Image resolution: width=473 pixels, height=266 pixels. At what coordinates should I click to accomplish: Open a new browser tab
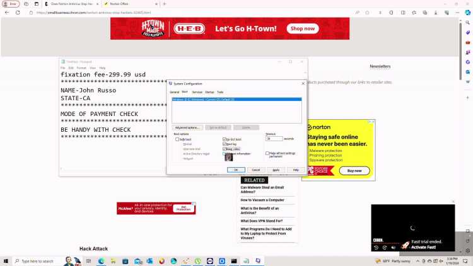[x=165, y=4]
